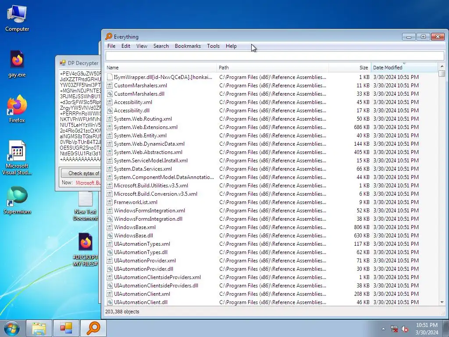
Task: Select the System.Web.Extensions.xml file icon
Action: pyautogui.click(x=109, y=127)
